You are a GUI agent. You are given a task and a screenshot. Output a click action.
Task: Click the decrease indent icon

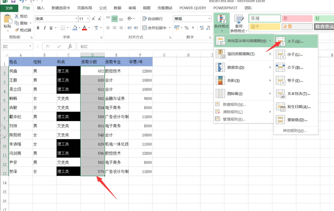130,28
